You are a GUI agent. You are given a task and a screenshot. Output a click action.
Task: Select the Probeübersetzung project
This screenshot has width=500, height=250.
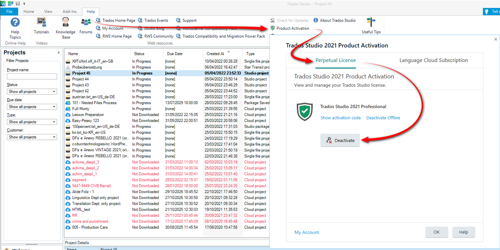(167, 67)
